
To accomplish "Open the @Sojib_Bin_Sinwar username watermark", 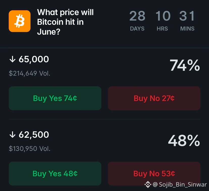I will click(x=180, y=184).
